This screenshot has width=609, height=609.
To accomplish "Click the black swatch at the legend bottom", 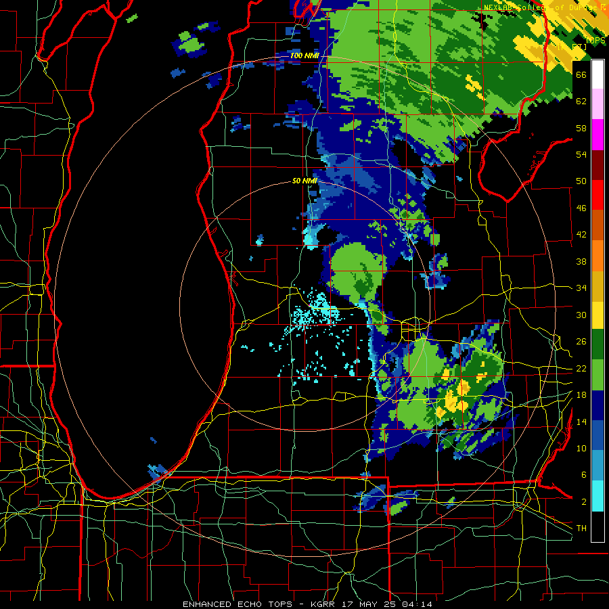I will pos(597,526).
